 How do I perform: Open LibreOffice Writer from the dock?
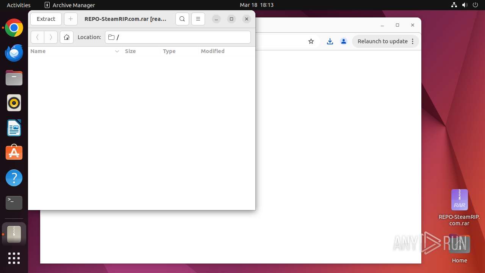pyautogui.click(x=14, y=128)
